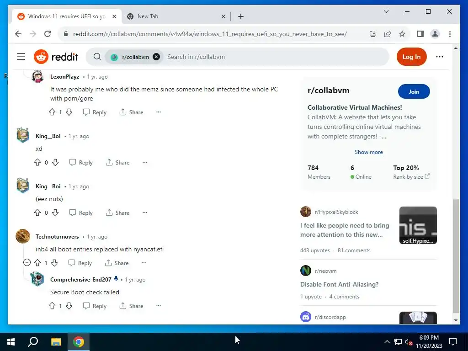Share 'Secure Boot check failed' comment
The image size is (468, 351).
coord(131,306)
